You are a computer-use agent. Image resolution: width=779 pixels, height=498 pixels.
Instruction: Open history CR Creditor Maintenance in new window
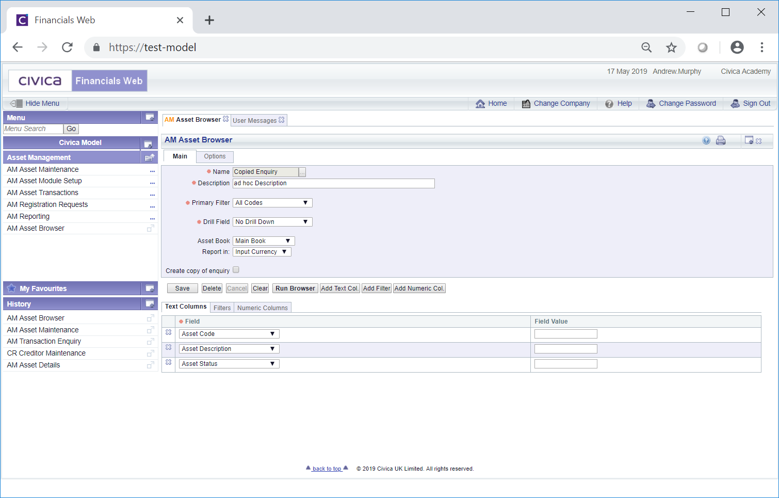[151, 353]
